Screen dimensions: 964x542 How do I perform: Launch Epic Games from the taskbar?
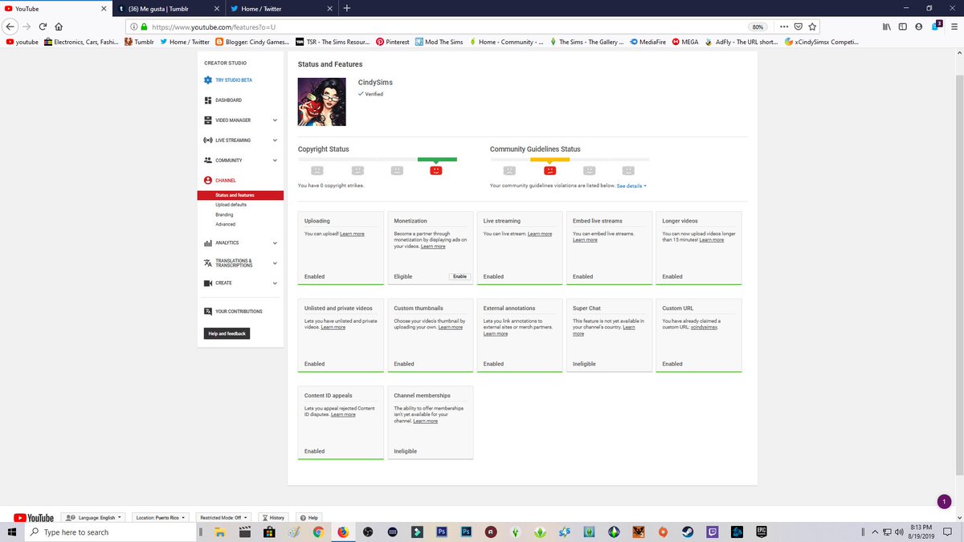click(760, 532)
